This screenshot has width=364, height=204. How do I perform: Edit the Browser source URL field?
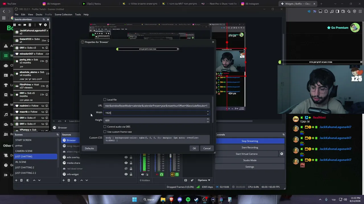pyautogui.click(x=156, y=106)
